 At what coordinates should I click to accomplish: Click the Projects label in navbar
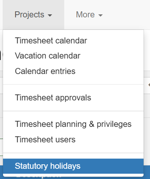pos(29,15)
